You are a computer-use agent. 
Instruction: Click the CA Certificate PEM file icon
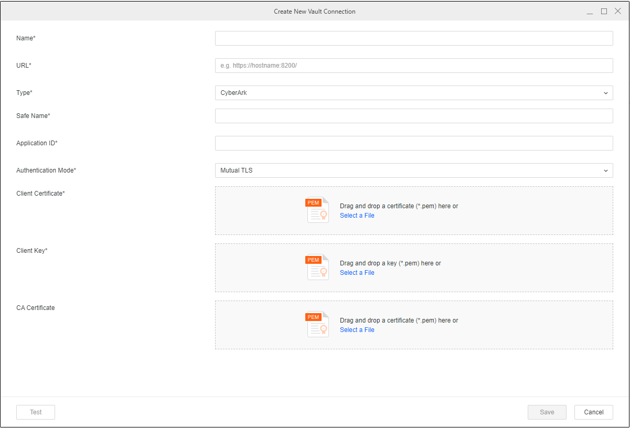coord(317,325)
